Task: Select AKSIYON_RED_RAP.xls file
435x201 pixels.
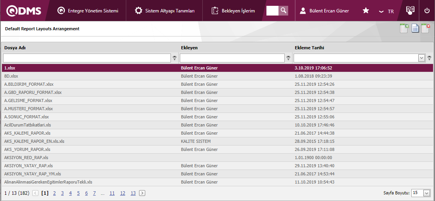Action: (26, 158)
